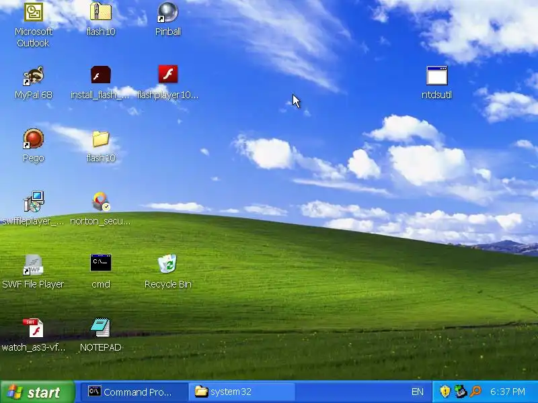The image size is (538, 403).
Task: Click the orange magnifier tray icon
Action: coord(475,392)
